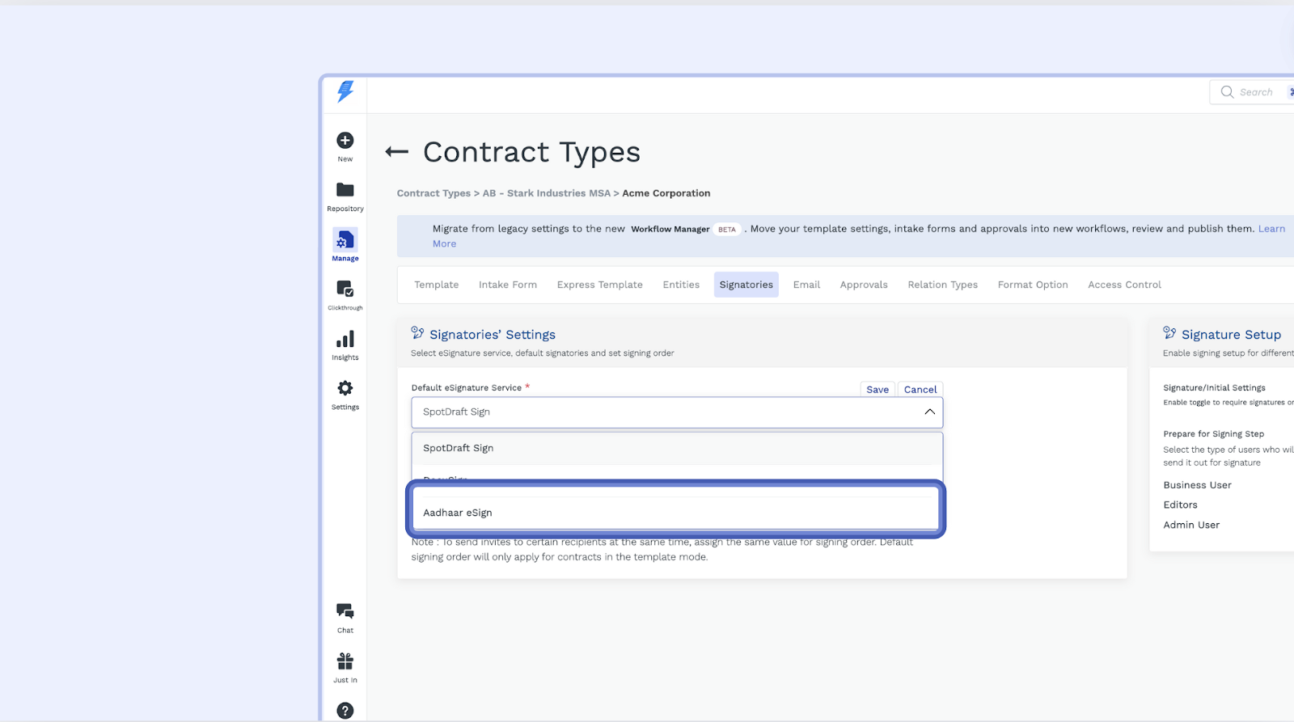Click Prepare for Signing Step label
Image resolution: width=1294 pixels, height=722 pixels.
tap(1213, 434)
